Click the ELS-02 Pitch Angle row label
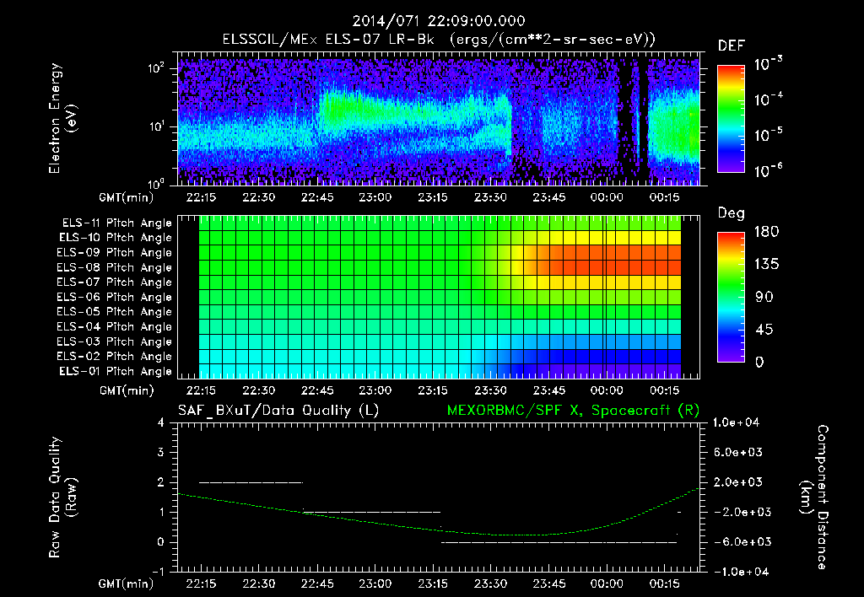Viewport: 864px width, 597px height. (115, 357)
